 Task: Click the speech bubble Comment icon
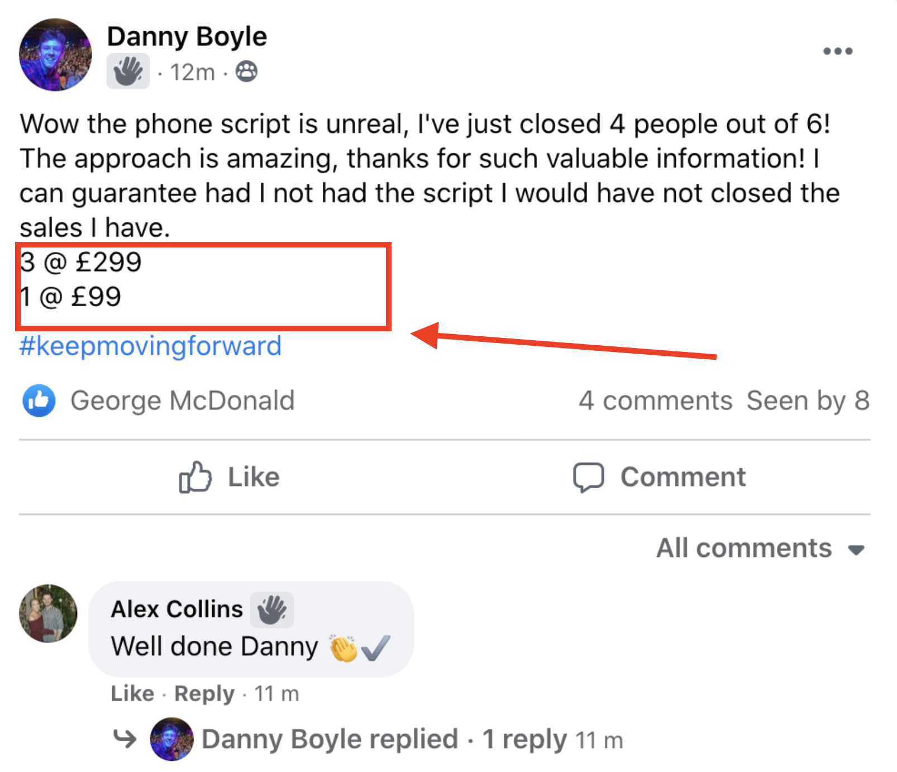pyautogui.click(x=588, y=478)
